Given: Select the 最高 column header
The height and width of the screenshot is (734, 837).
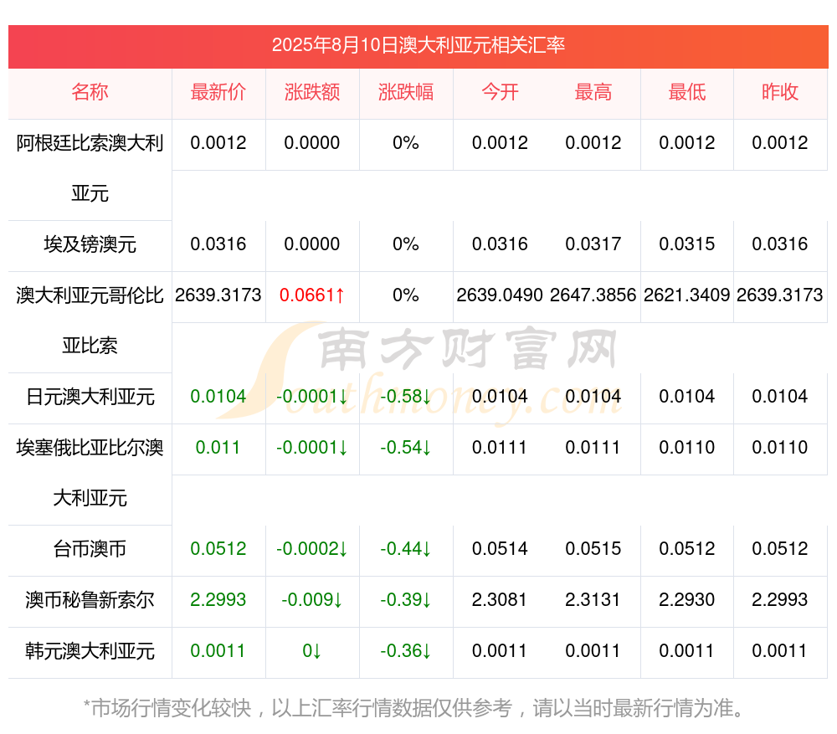Looking at the screenshot, I should [x=593, y=92].
